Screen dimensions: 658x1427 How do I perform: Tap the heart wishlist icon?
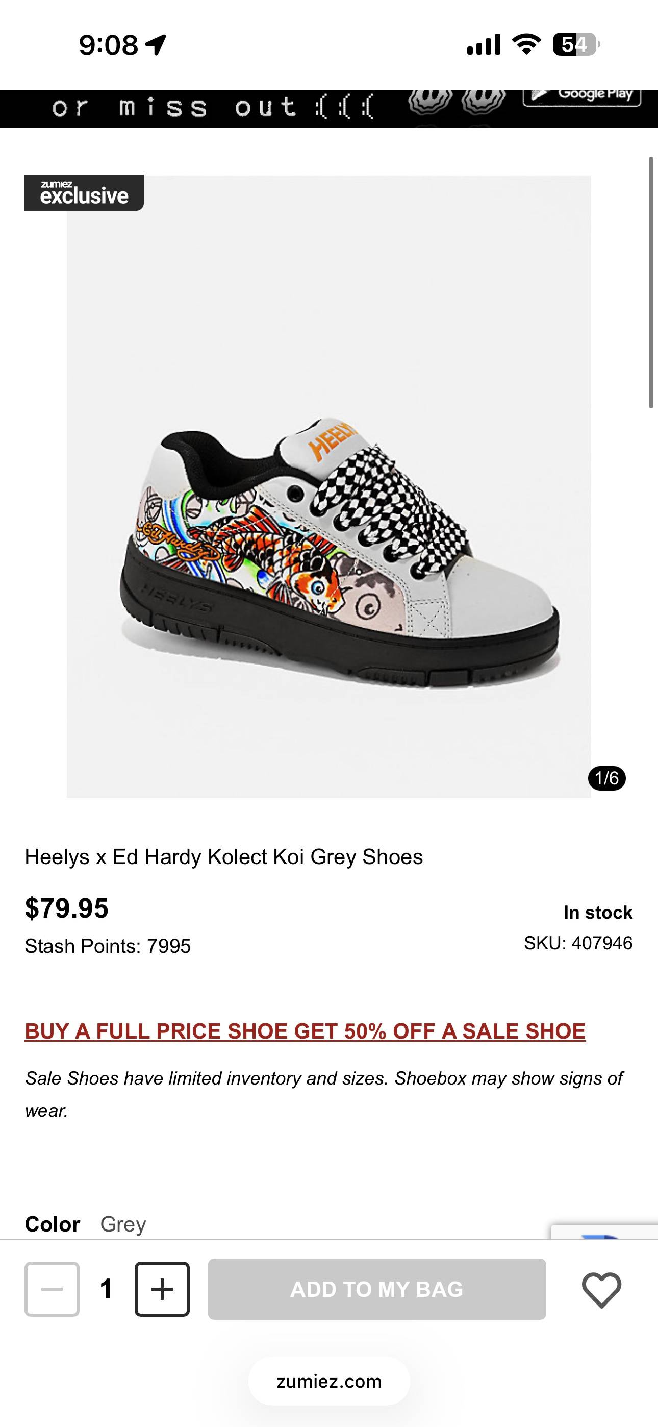click(x=601, y=1290)
